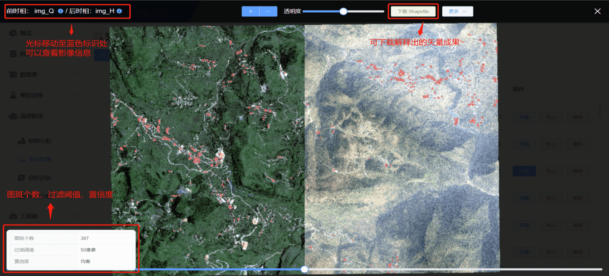Image resolution: width=609 pixels, height=276 pixels.
Task: Select the 目标识别 sidebar icon
Action: [x=22, y=178]
